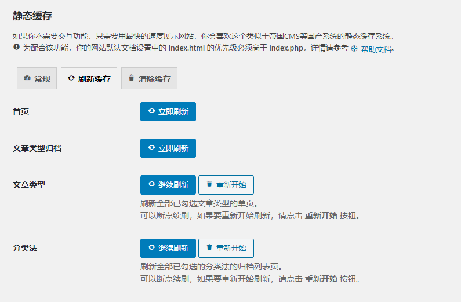Click refresh icon in 分类法 继续刷新 button
461x302 pixels.
tap(151, 247)
